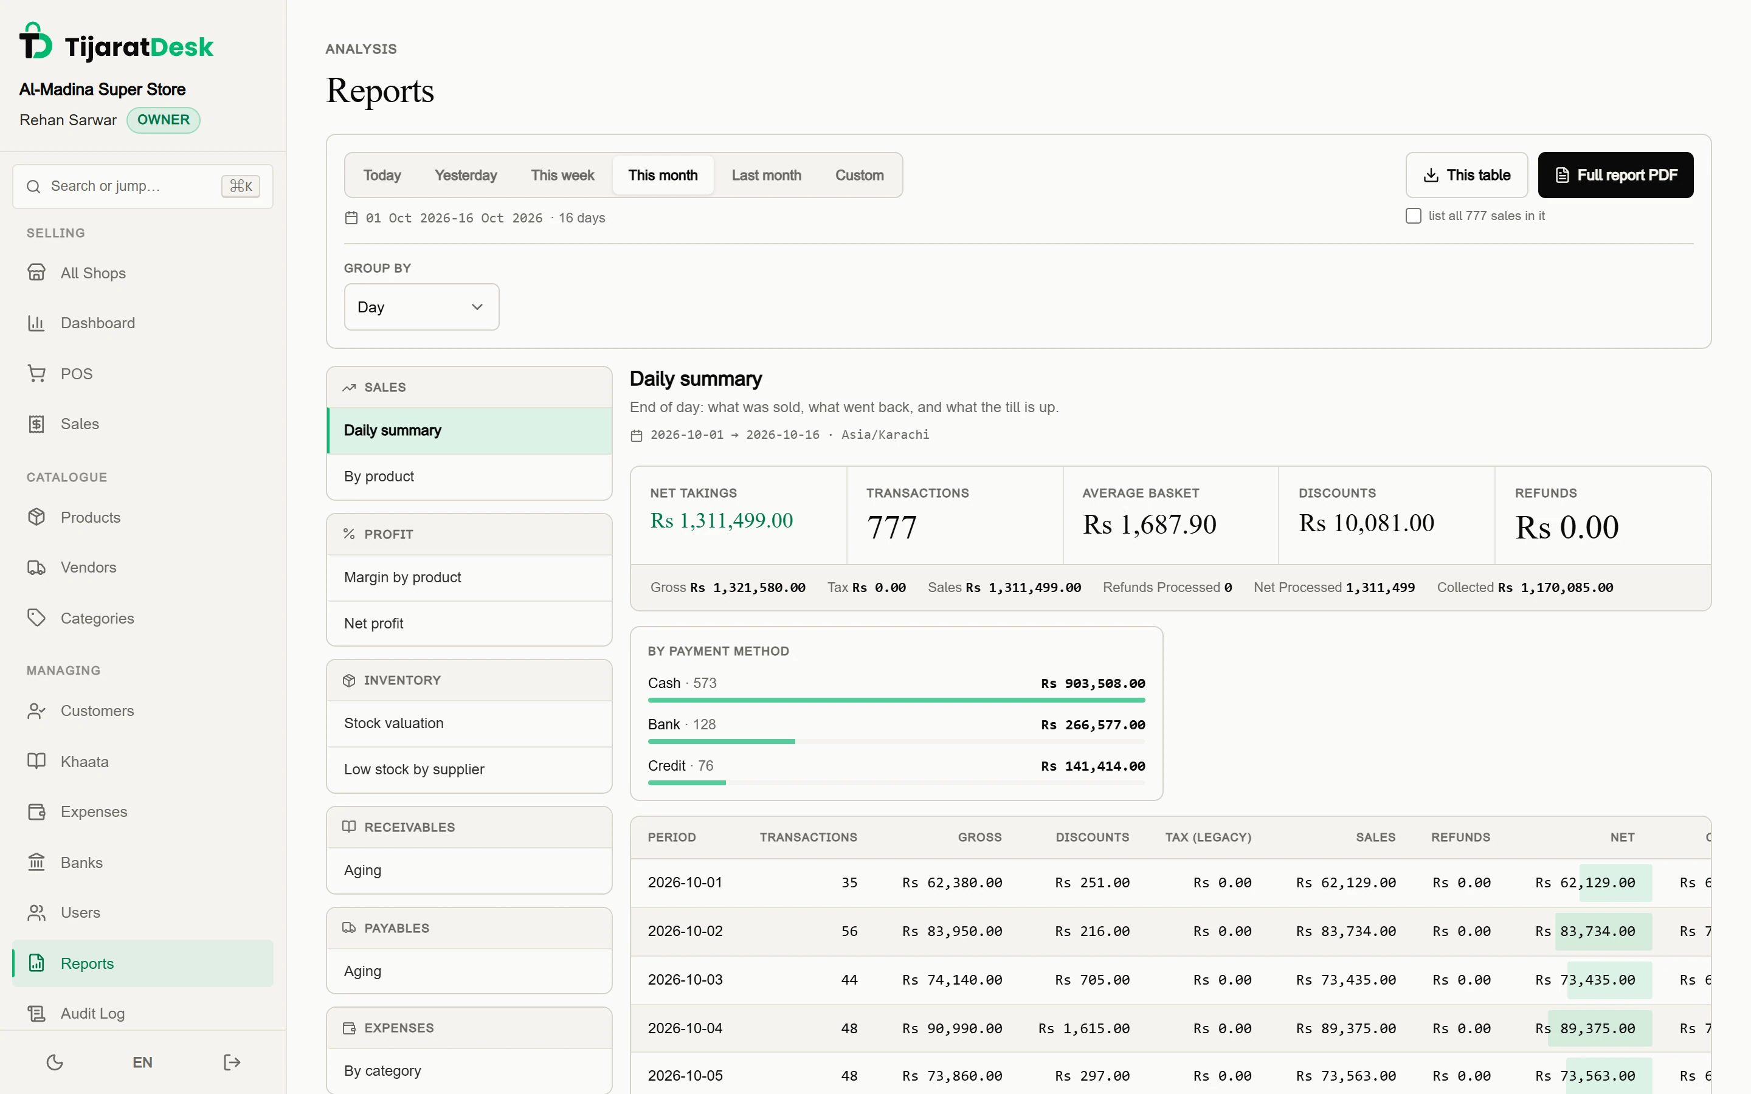This screenshot has height=1094, width=1751.
Task: Open Payables Aging report
Action: point(469,971)
